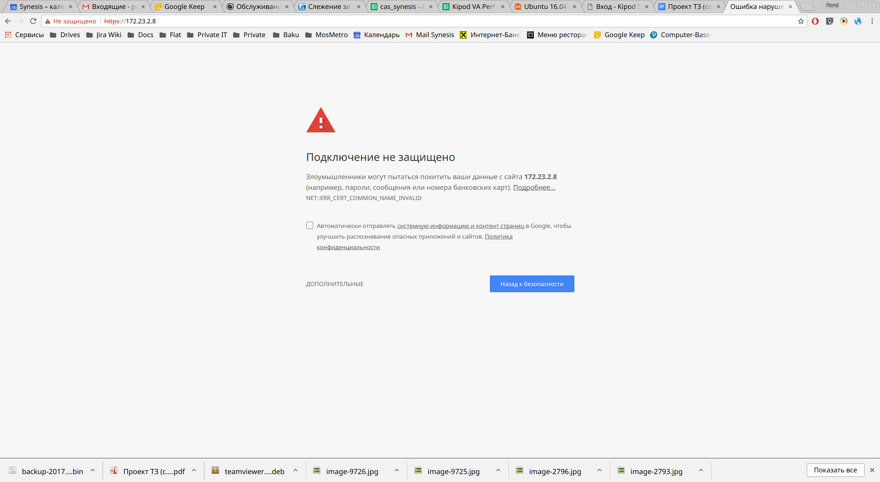Open the Google Keep bookmark
Viewport: 880px width, 482px height.
point(619,35)
